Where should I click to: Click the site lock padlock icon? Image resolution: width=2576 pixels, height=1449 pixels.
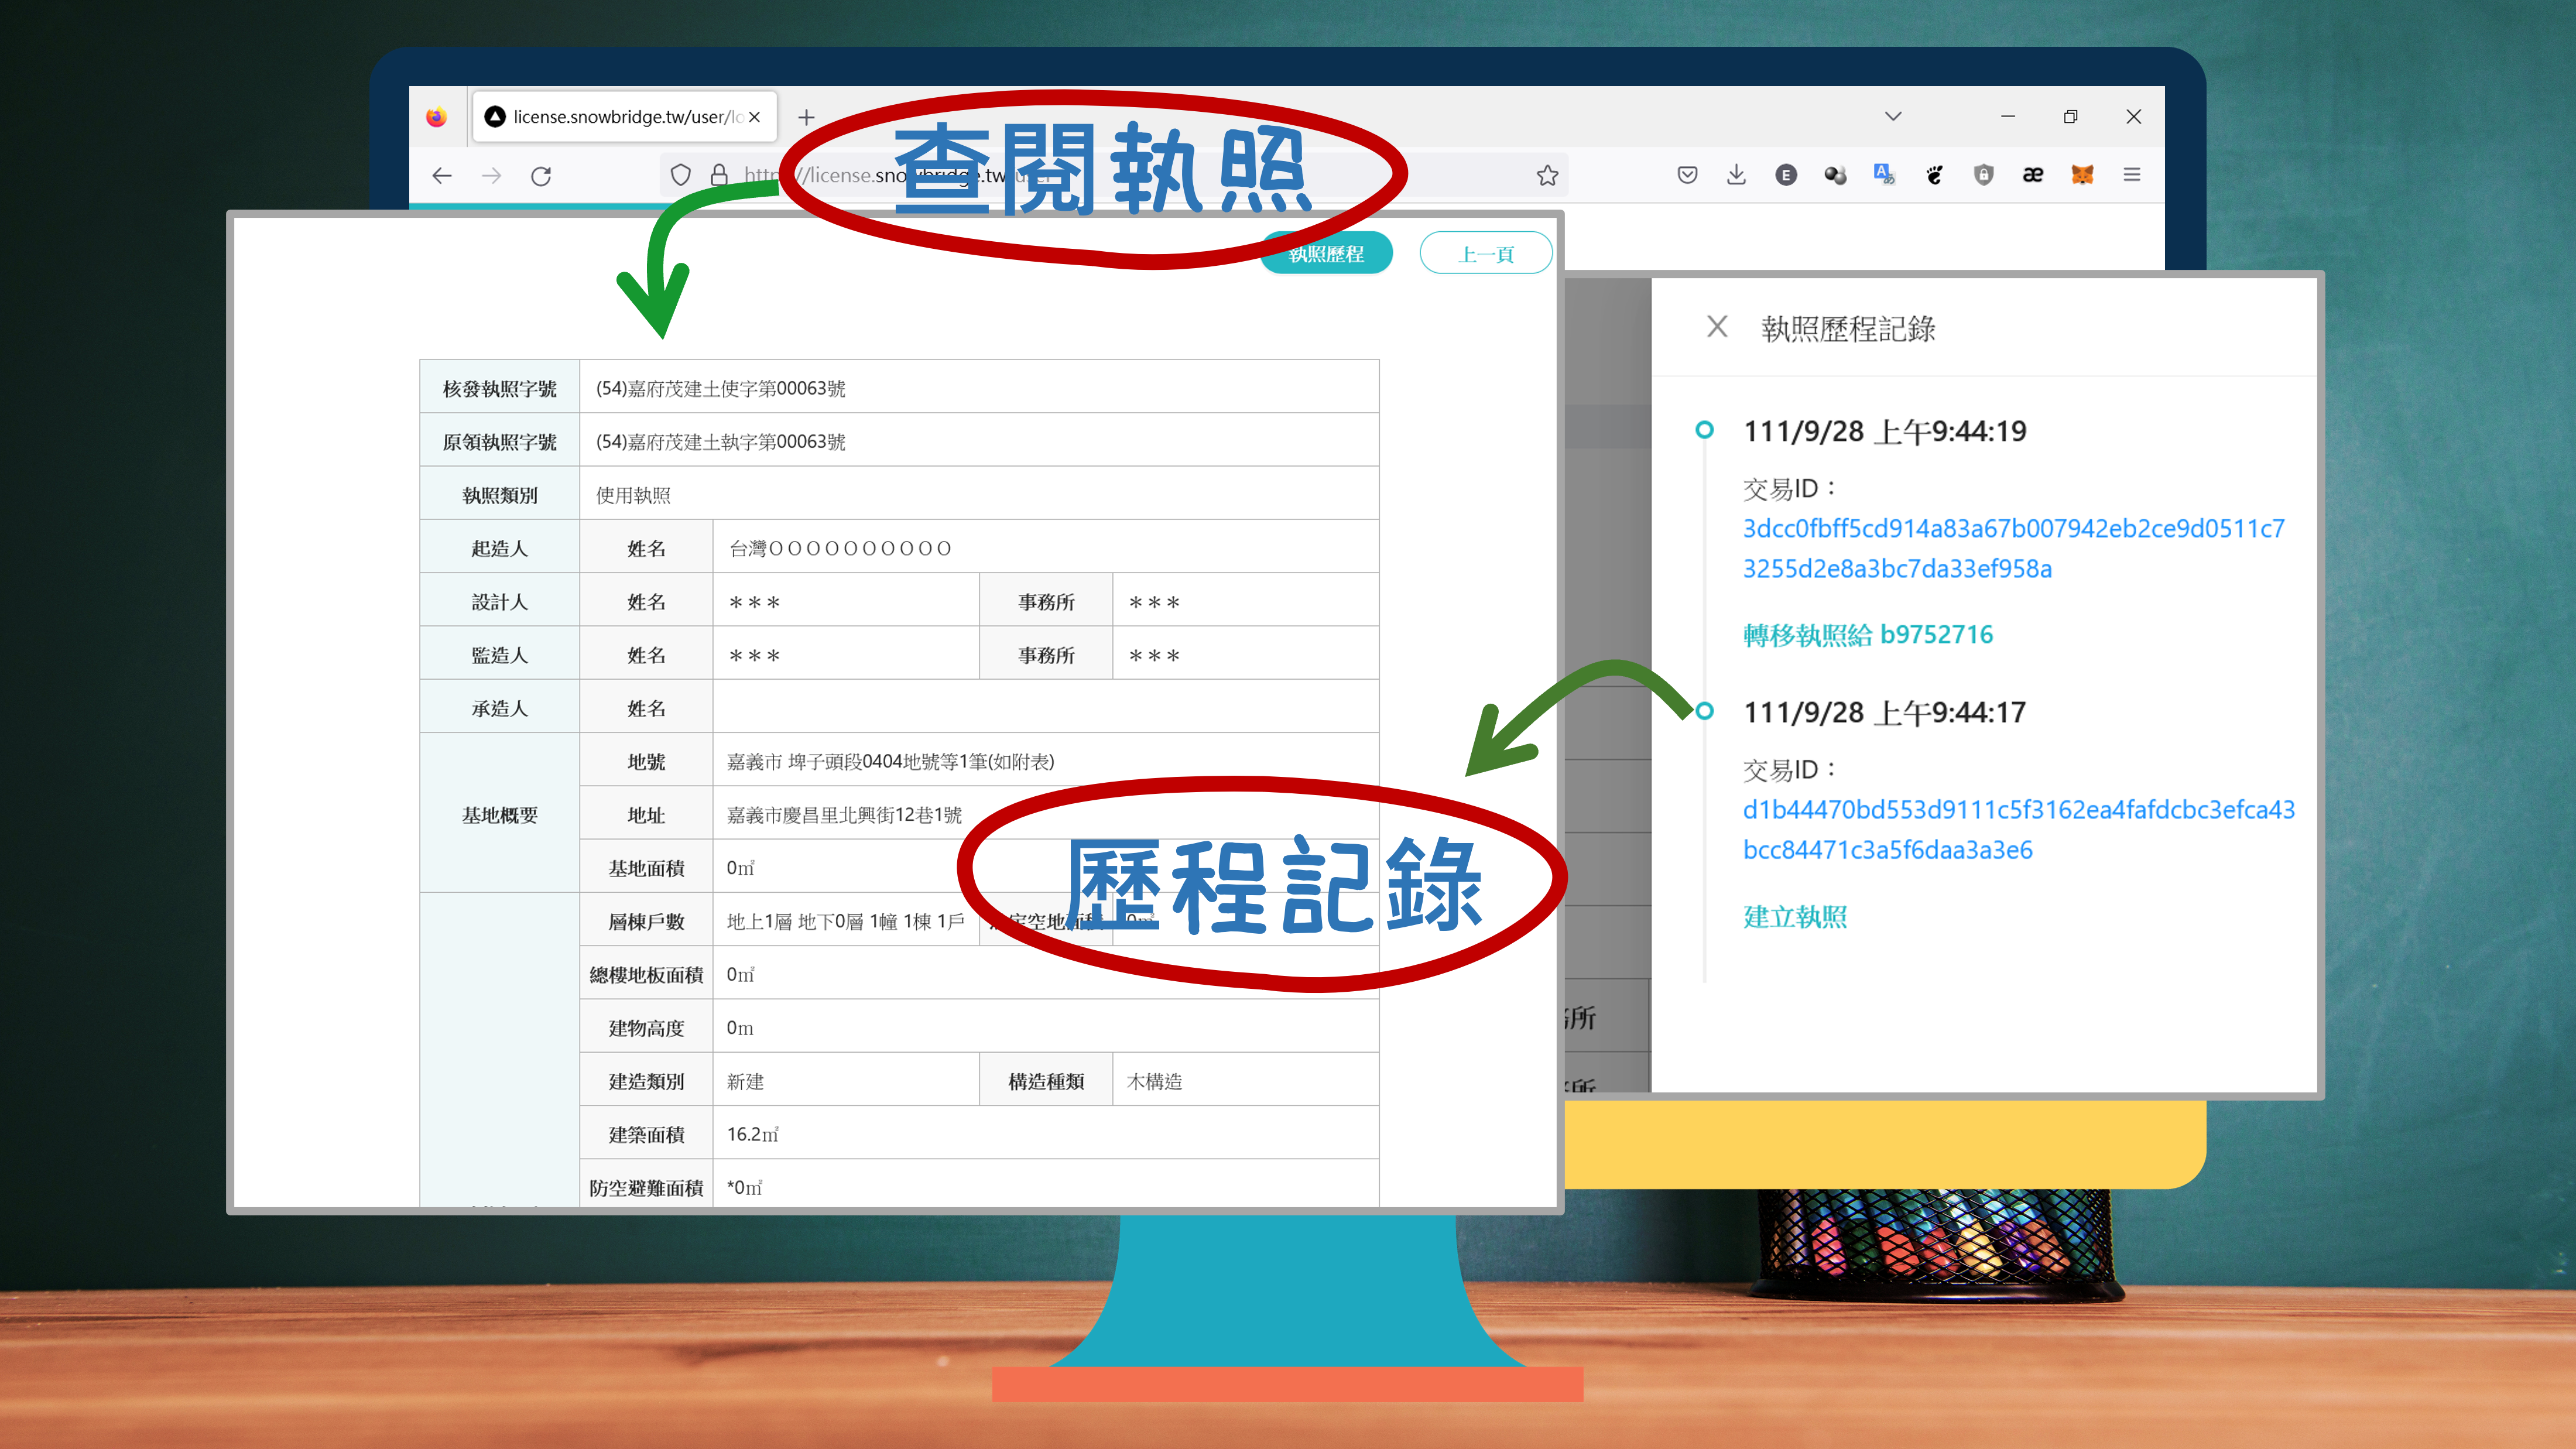pyautogui.click(x=719, y=176)
